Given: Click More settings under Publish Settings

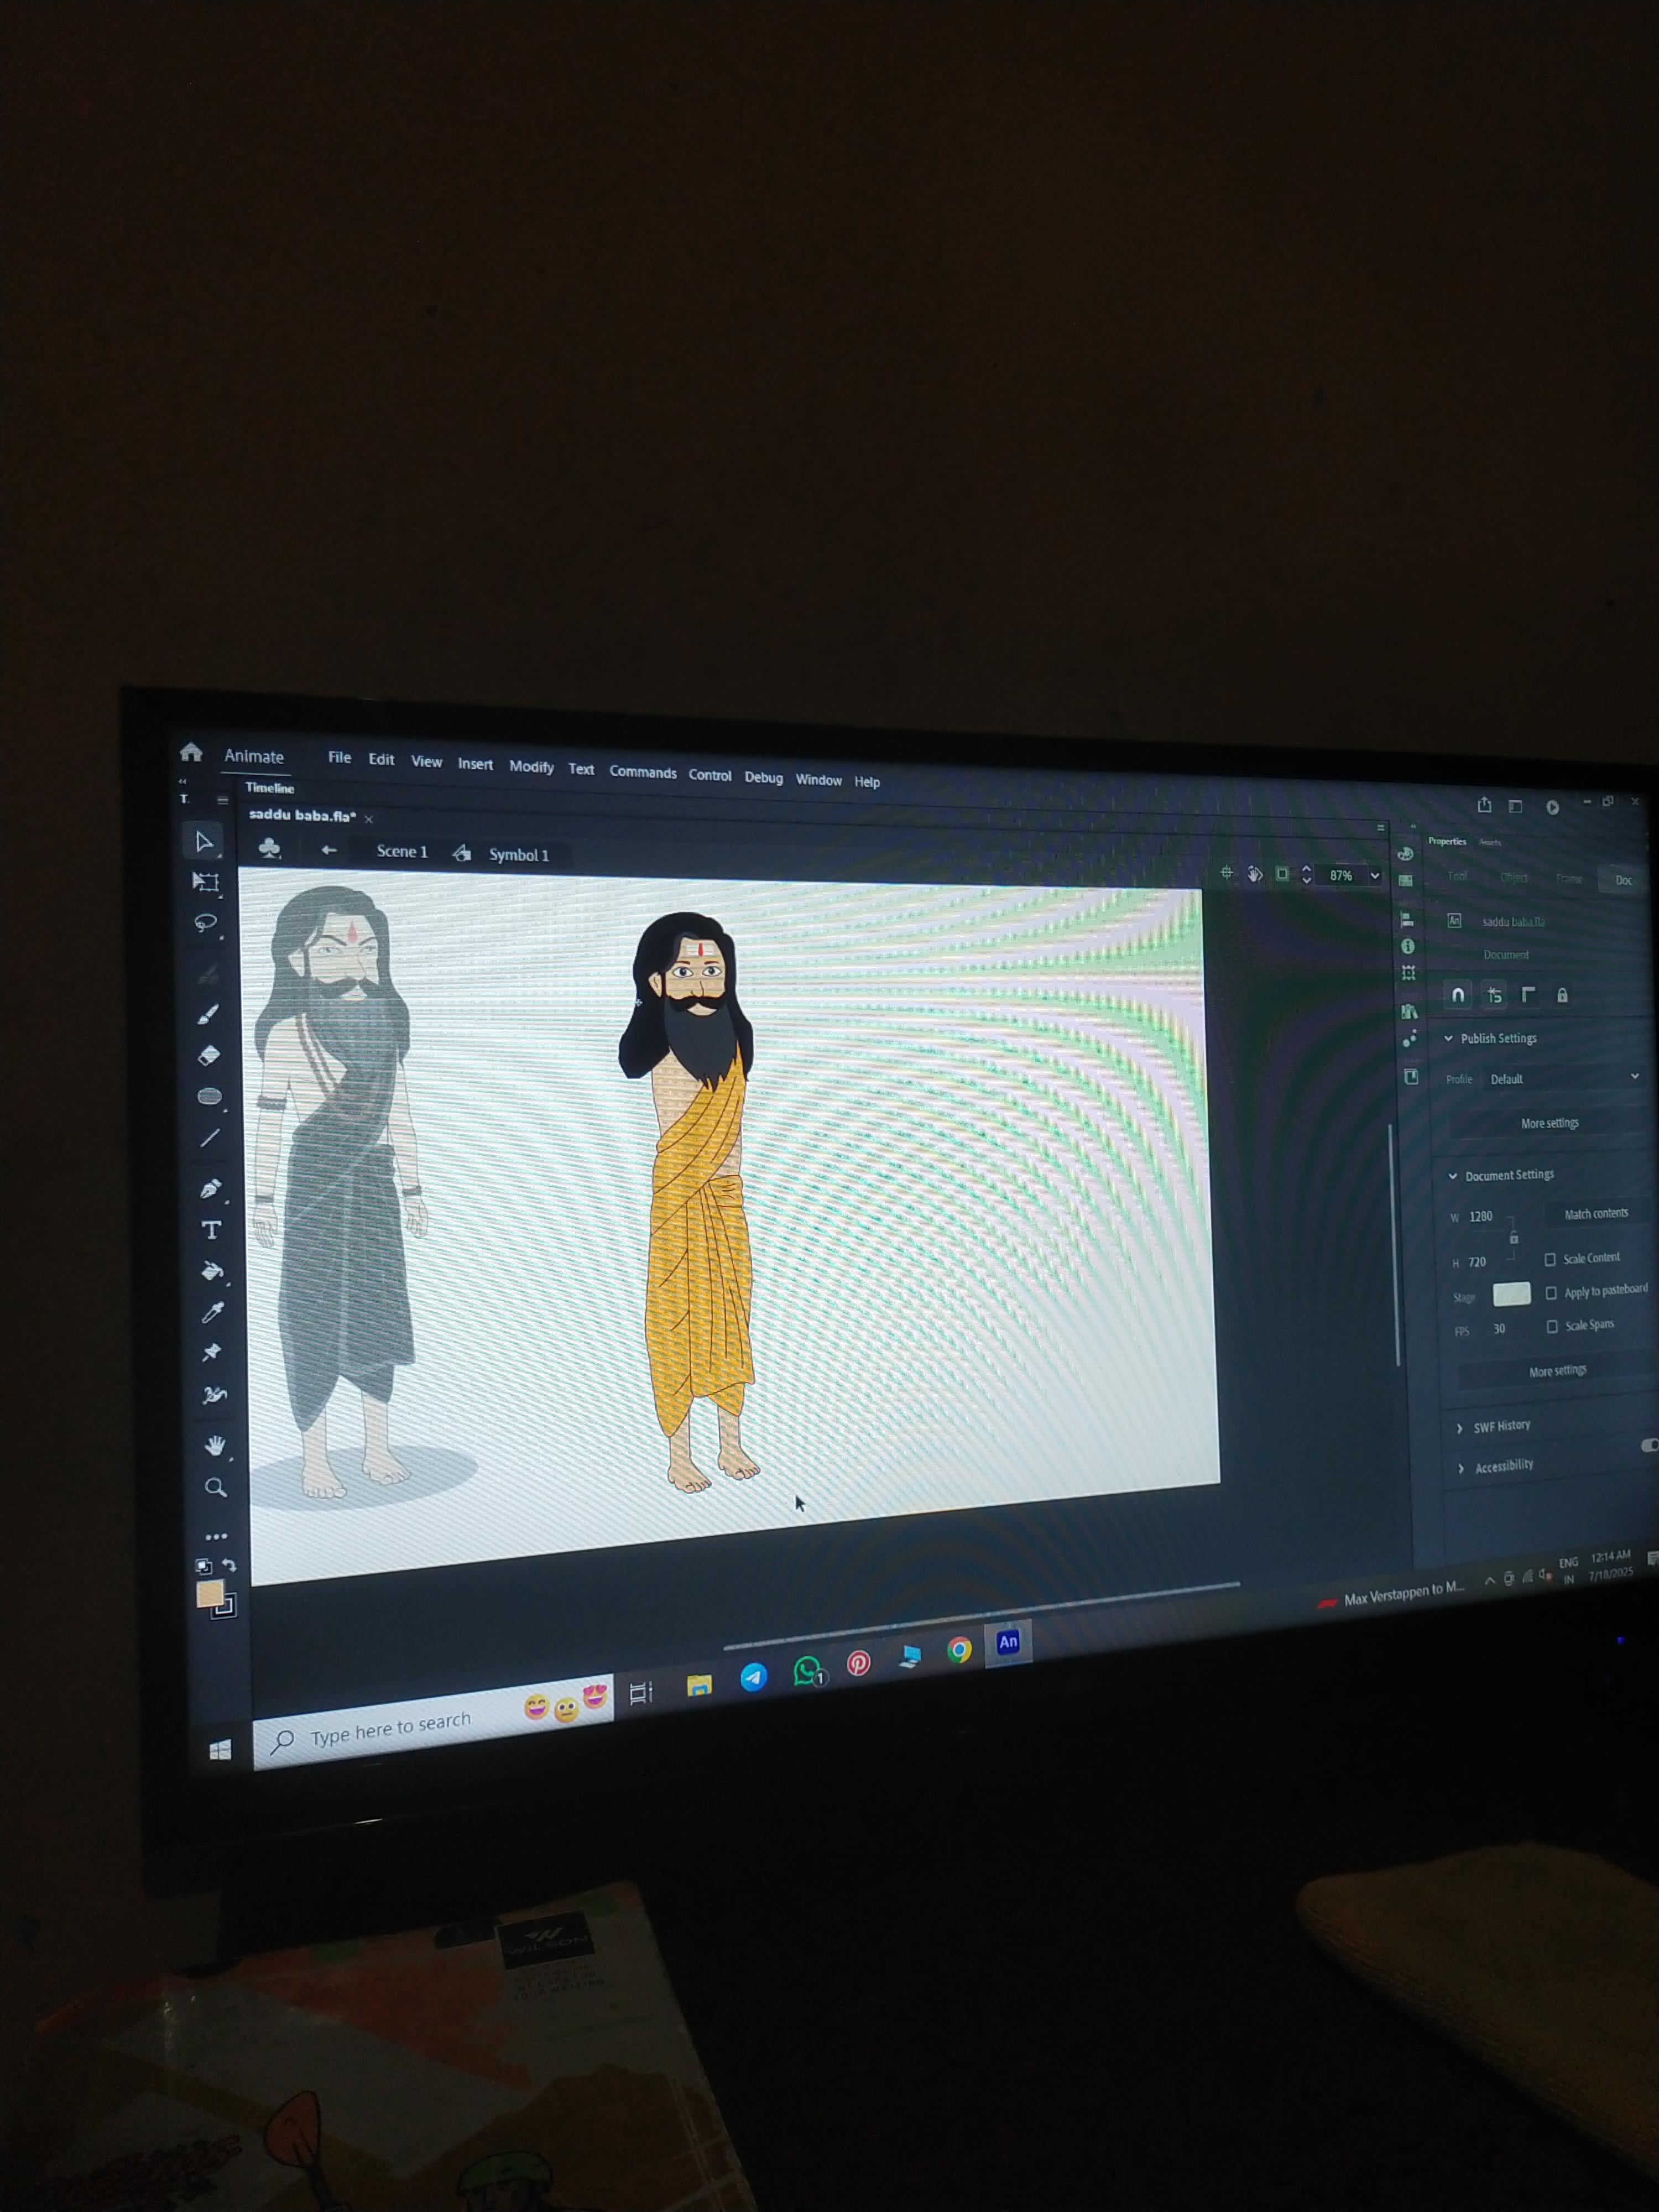Looking at the screenshot, I should 1549,1123.
